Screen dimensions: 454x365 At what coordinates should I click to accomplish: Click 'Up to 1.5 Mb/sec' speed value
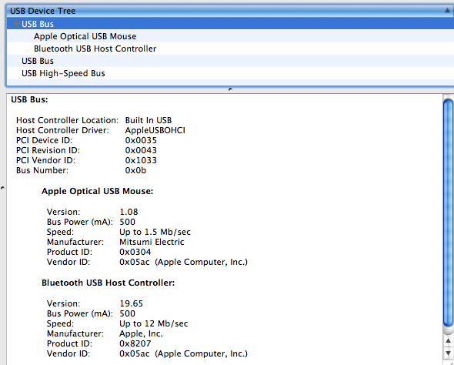155,232
